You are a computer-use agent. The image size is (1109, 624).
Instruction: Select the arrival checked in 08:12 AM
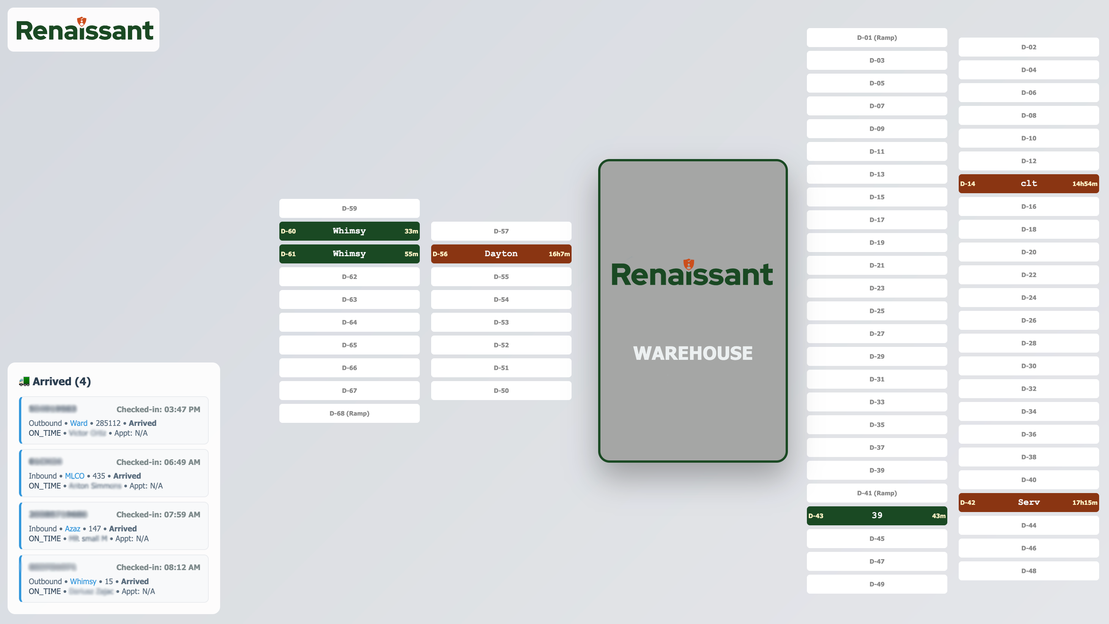pos(114,578)
